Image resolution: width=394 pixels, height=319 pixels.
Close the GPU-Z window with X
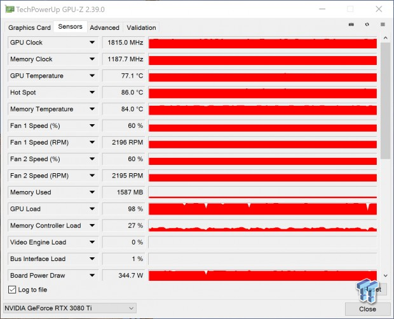pyautogui.click(x=379, y=9)
